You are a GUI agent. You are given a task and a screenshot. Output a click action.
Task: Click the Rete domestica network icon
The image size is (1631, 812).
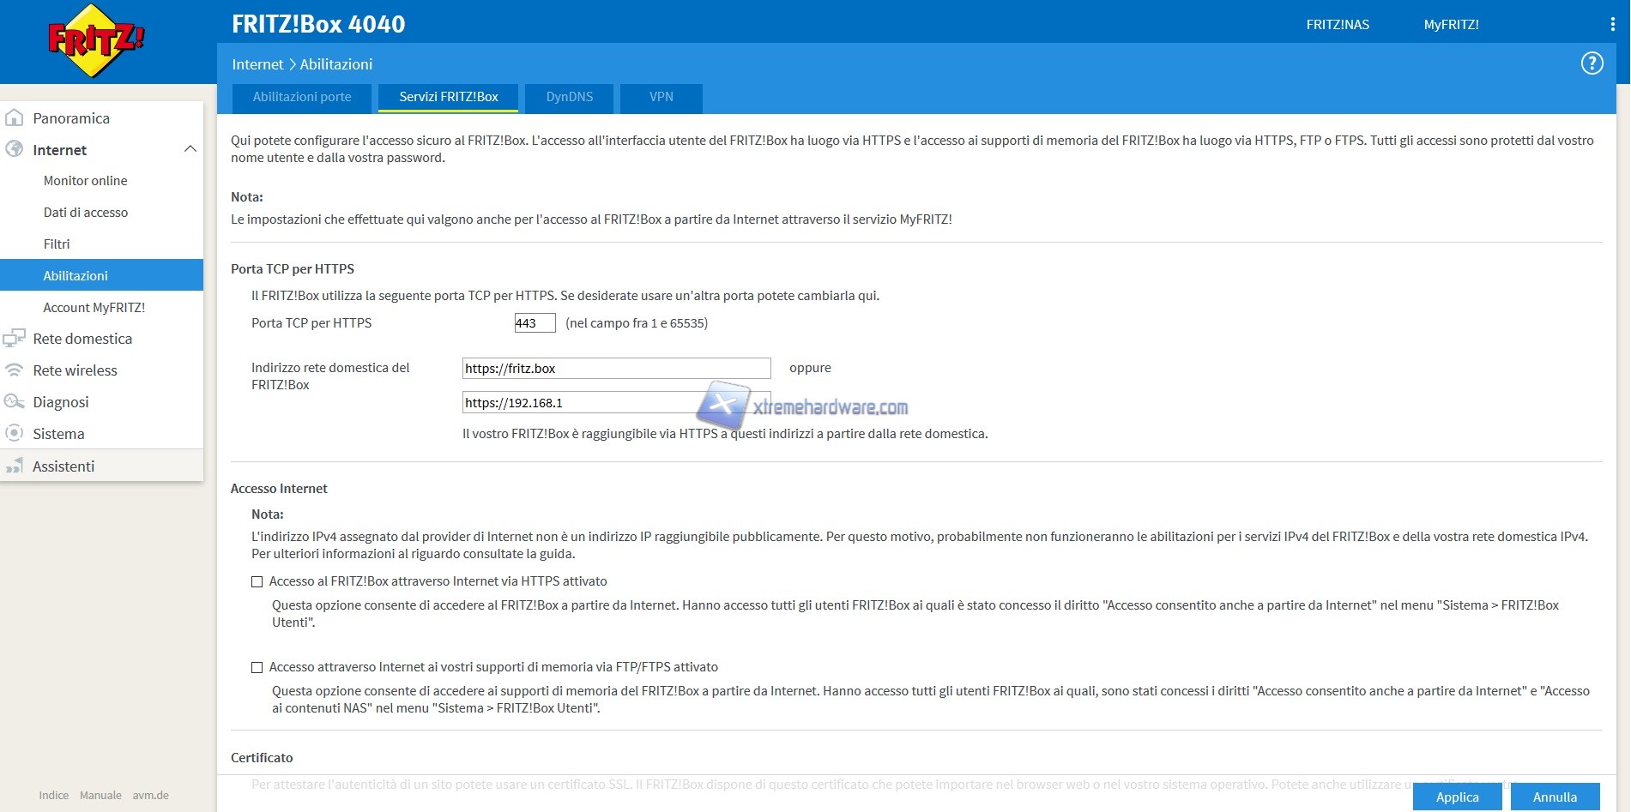point(15,339)
